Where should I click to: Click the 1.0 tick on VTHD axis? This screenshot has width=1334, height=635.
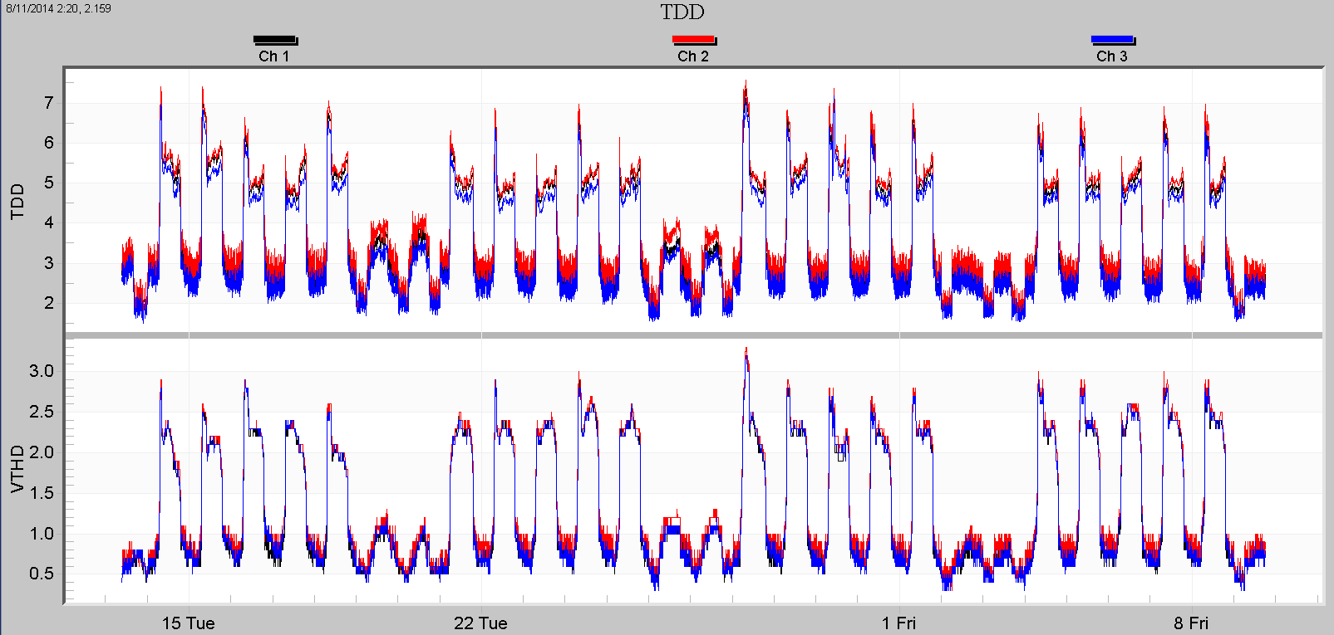[x=42, y=534]
